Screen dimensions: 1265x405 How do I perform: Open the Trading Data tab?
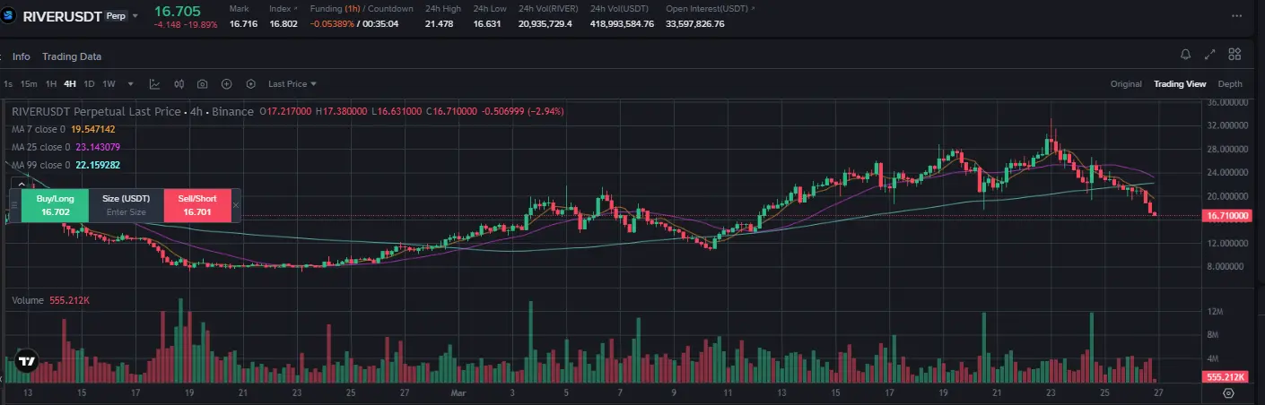[x=72, y=56]
